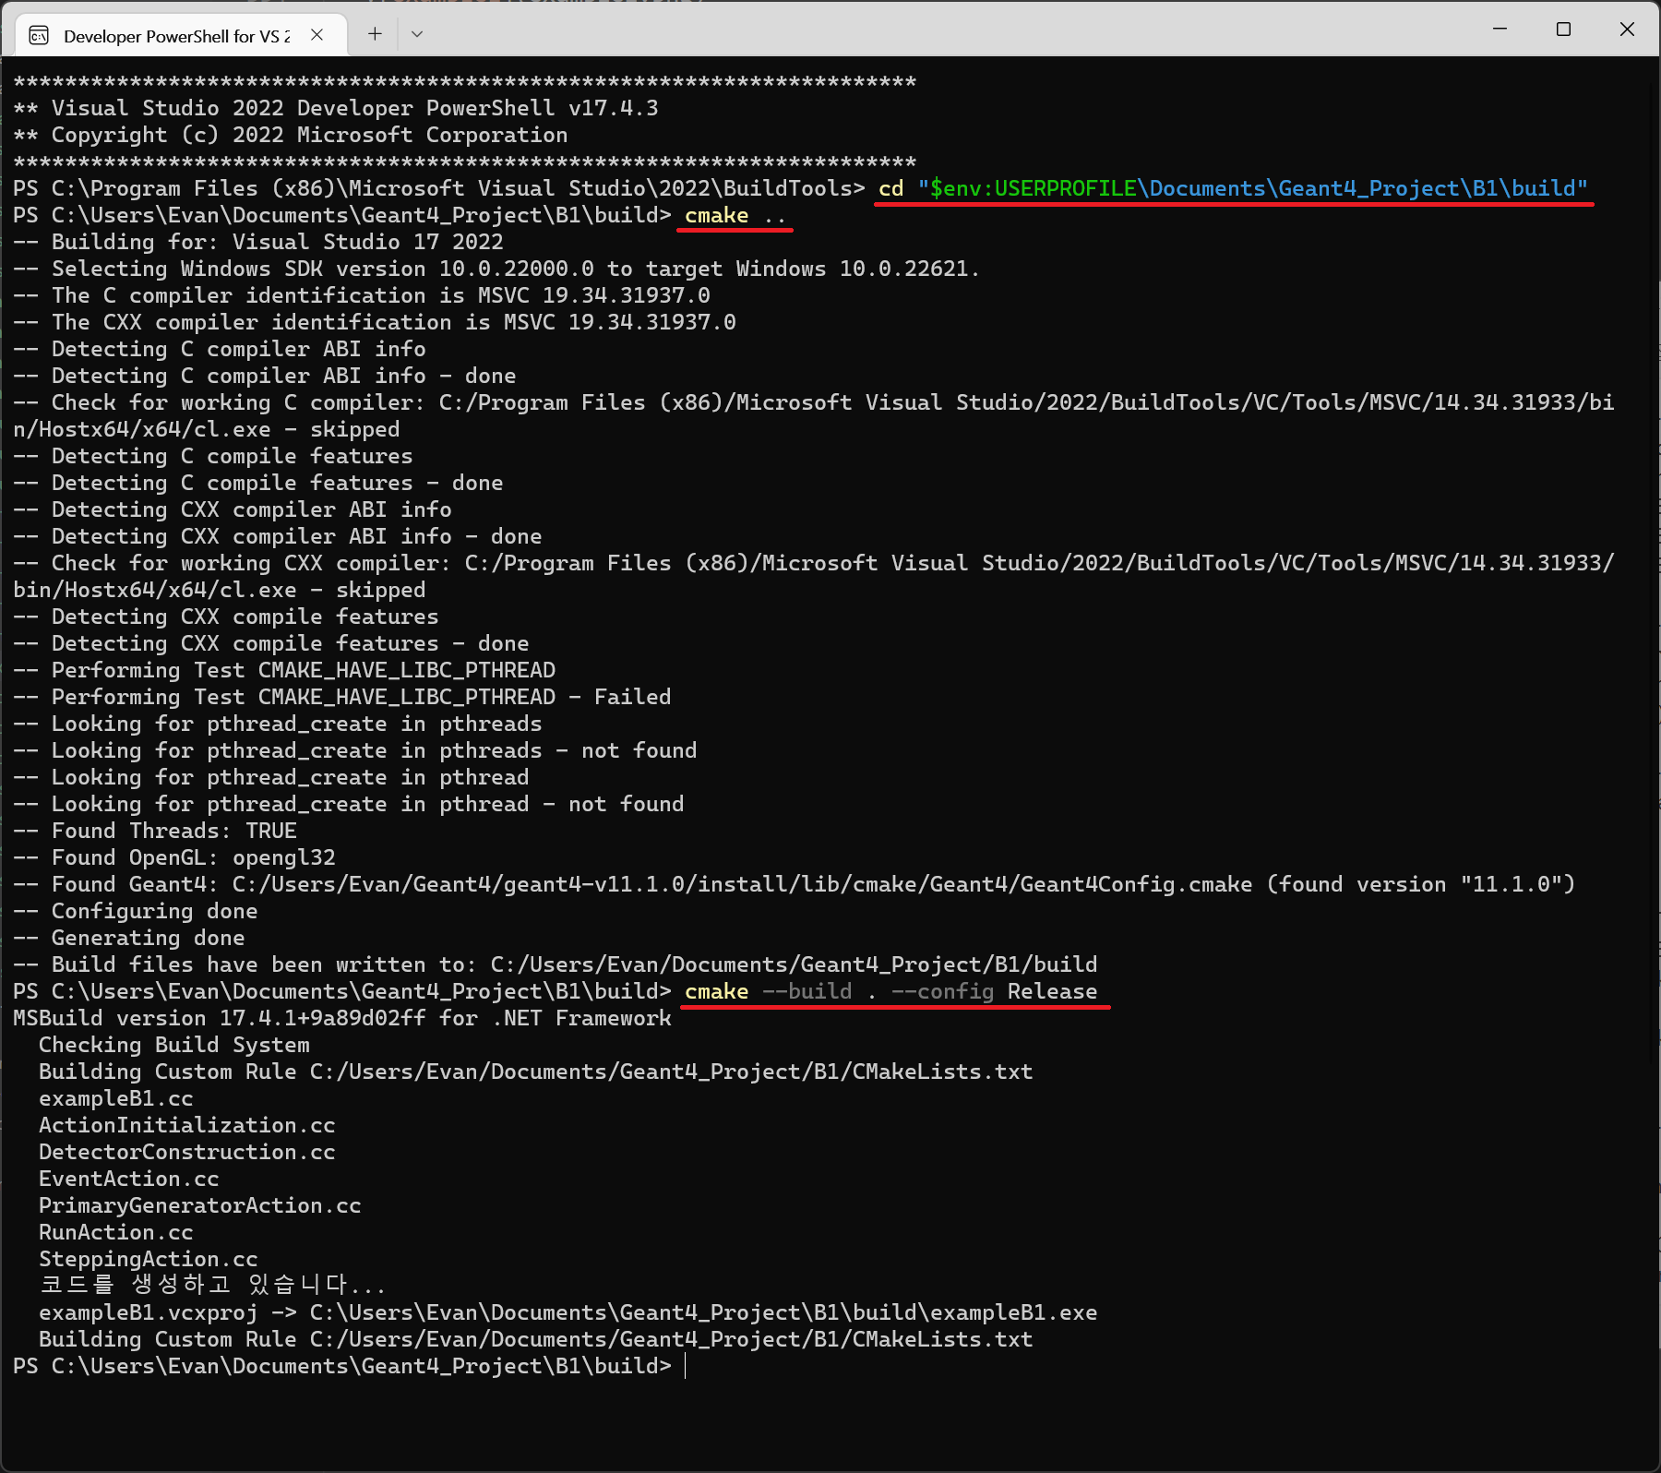Maximize the terminal window
The height and width of the screenshot is (1473, 1661).
click(1563, 30)
